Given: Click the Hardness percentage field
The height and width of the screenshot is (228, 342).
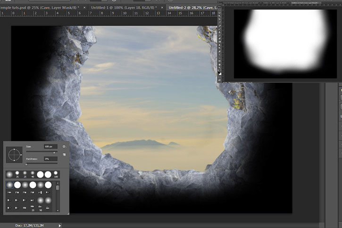Looking at the screenshot, I should [50, 159].
